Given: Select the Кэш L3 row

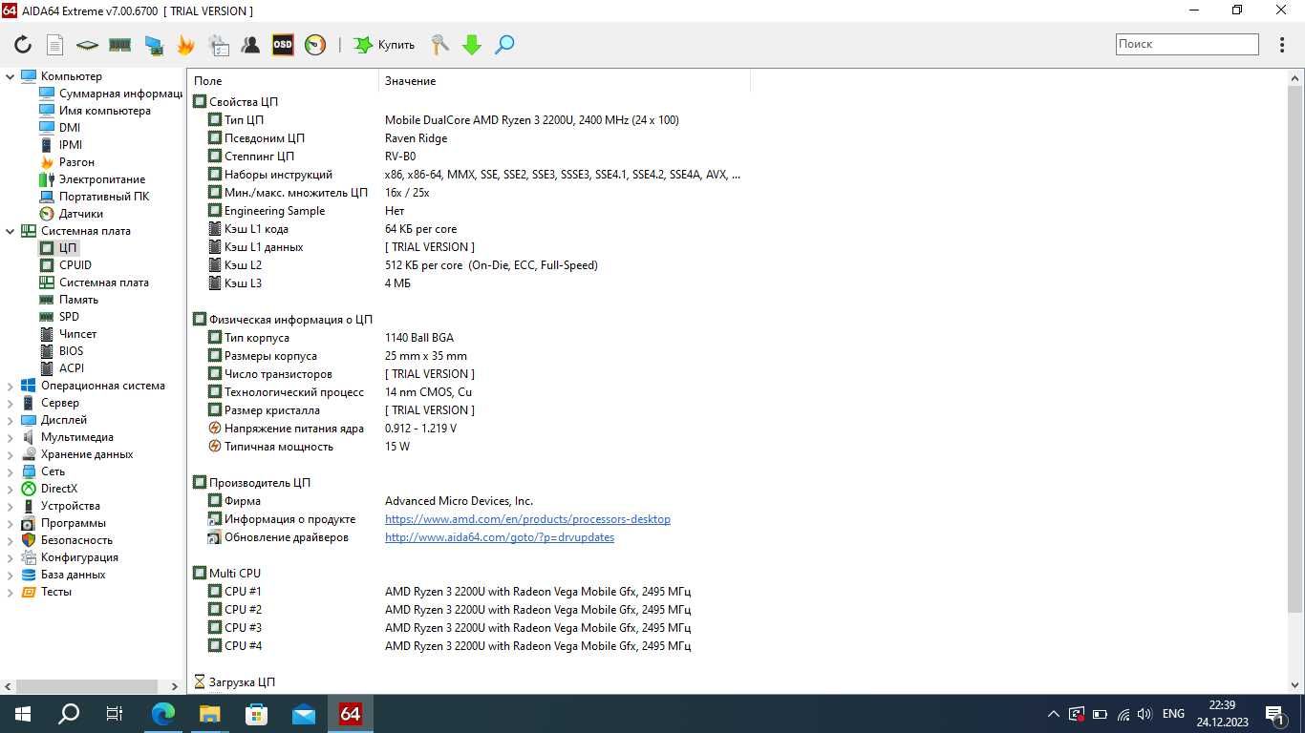Looking at the screenshot, I should click(468, 283).
